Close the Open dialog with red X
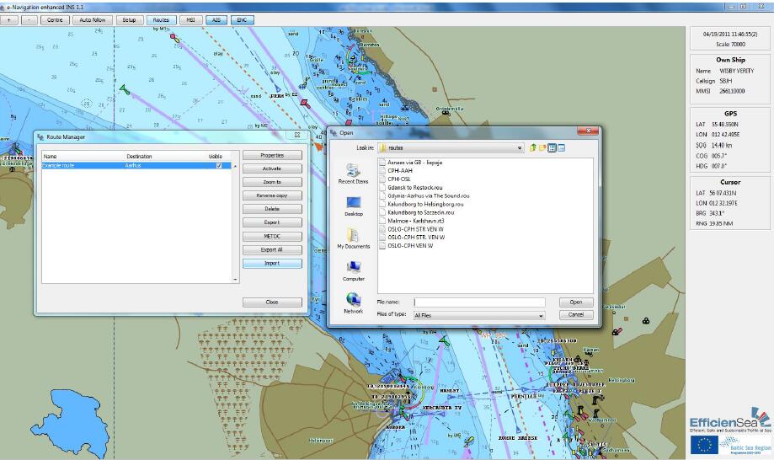 coord(588,131)
